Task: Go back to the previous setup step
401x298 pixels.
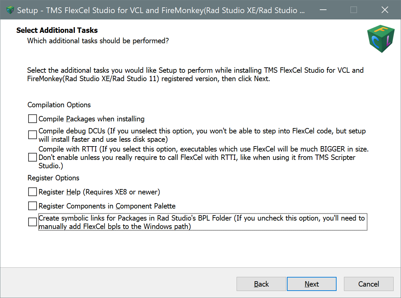Action: pyautogui.click(x=261, y=284)
